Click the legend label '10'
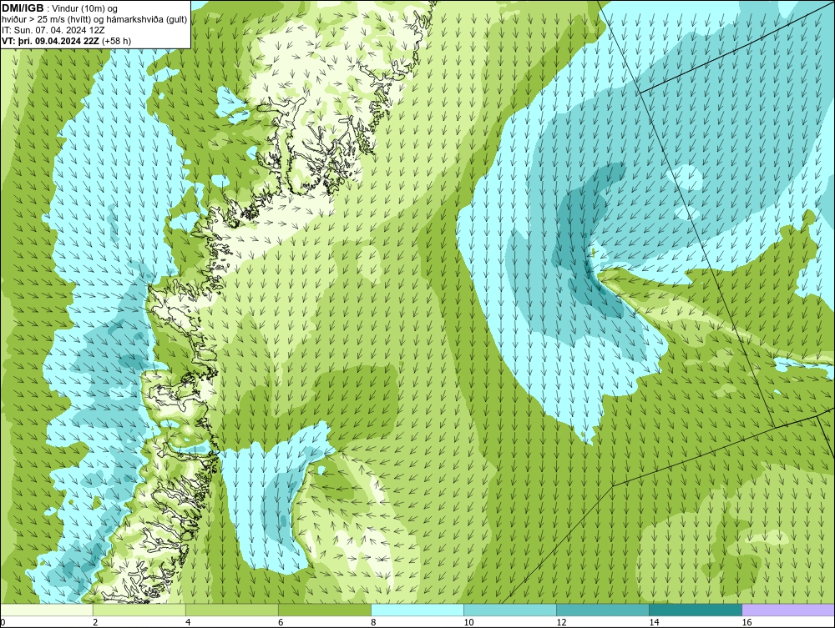Viewport: 835px width, 628px height. [468, 622]
